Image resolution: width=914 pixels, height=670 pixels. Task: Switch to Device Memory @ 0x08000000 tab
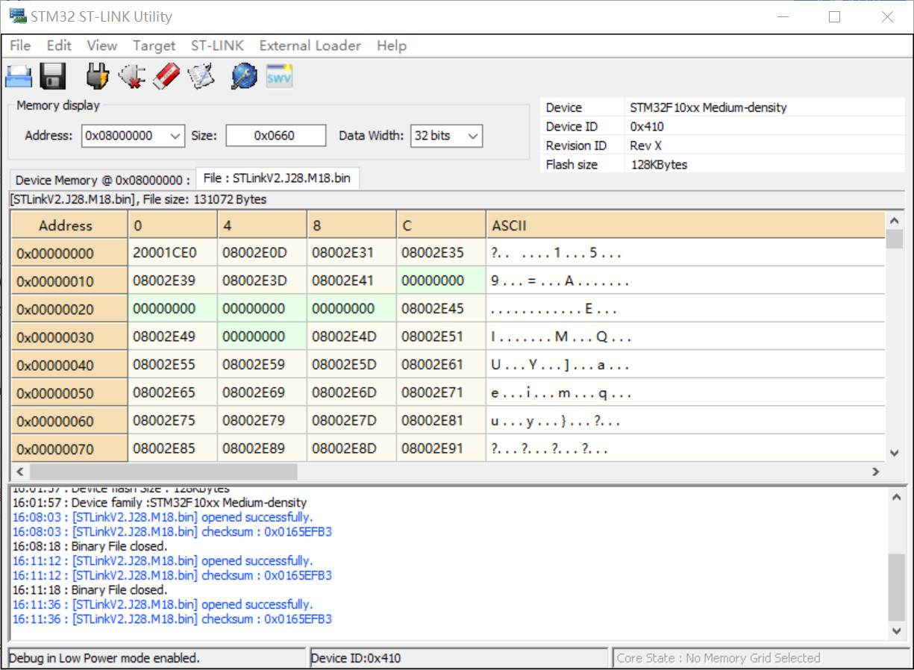[x=102, y=180]
